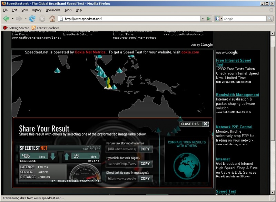Open the Bandwidth Management ad link
The height and width of the screenshot is (202, 276).
(x=237, y=95)
